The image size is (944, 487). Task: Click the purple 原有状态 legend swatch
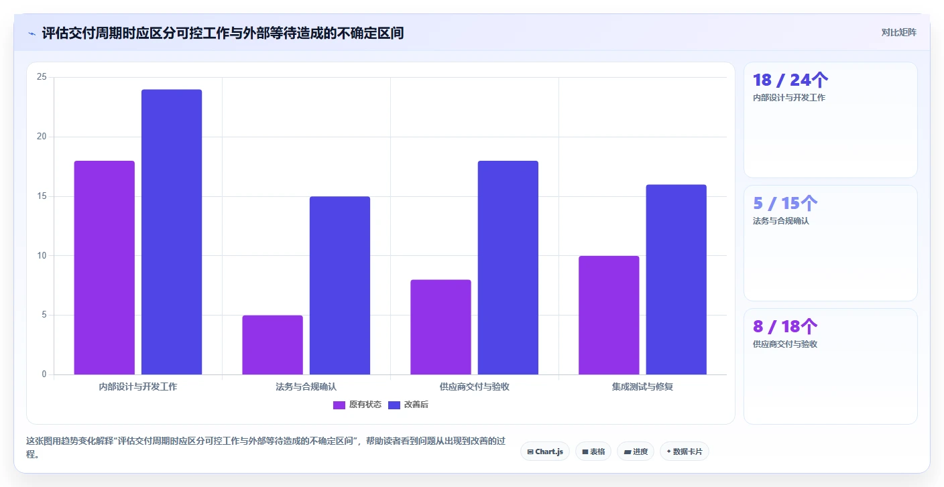pos(339,405)
